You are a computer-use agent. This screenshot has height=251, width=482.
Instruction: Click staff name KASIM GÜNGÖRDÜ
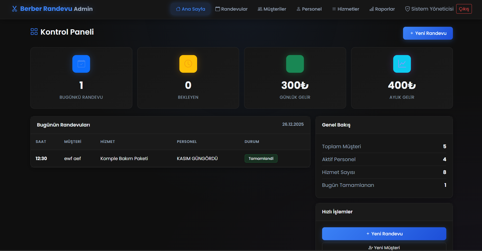(197, 159)
